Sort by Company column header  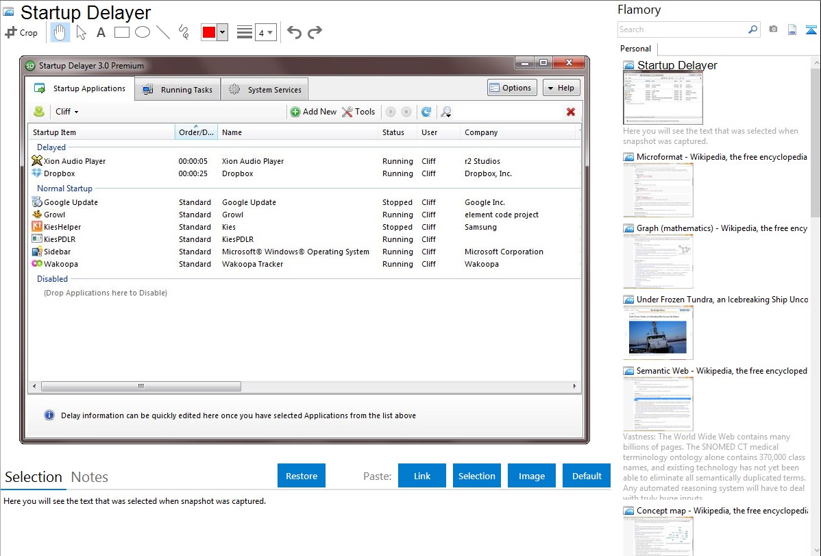517,132
